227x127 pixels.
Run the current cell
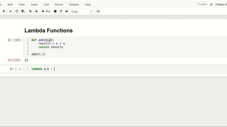coord(46,11)
